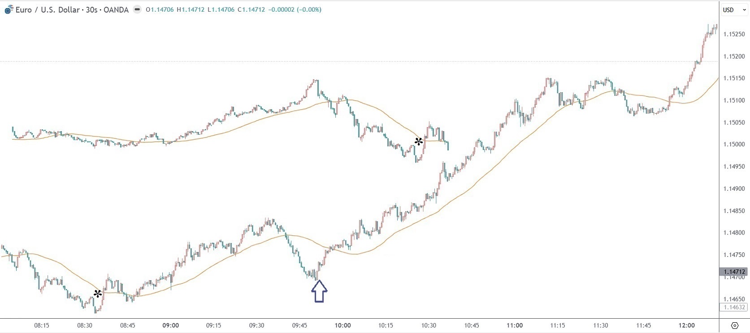Click time axis label "09:30"
750x333 pixels.
pos(257,325)
